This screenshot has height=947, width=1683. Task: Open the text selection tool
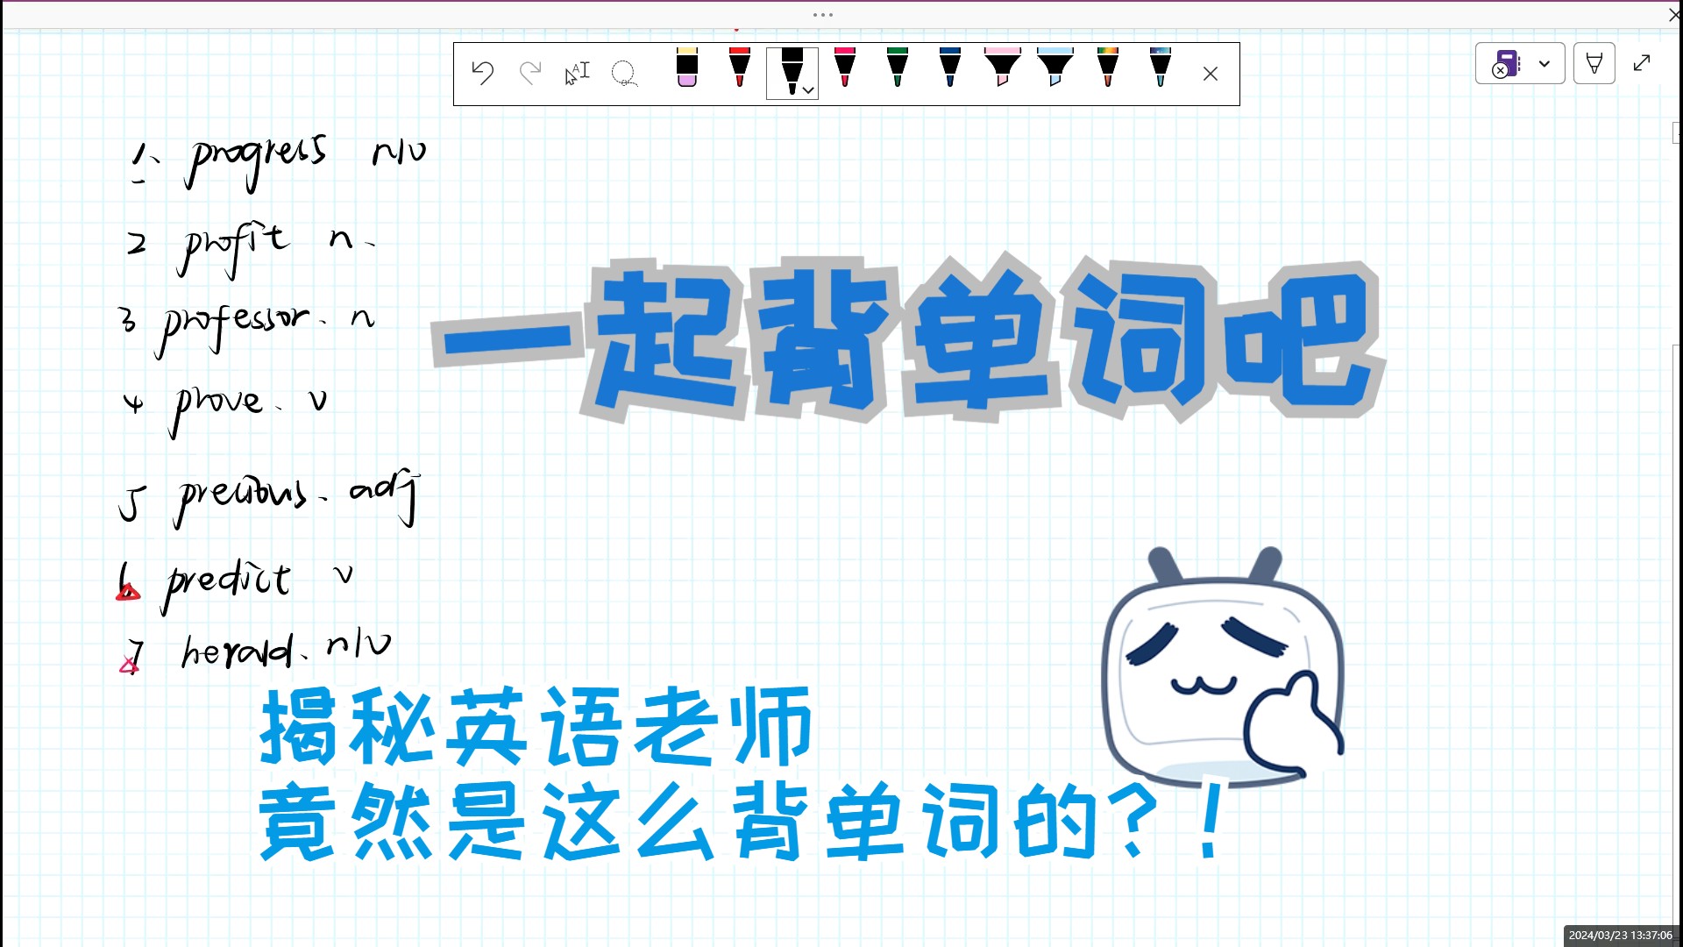[576, 73]
